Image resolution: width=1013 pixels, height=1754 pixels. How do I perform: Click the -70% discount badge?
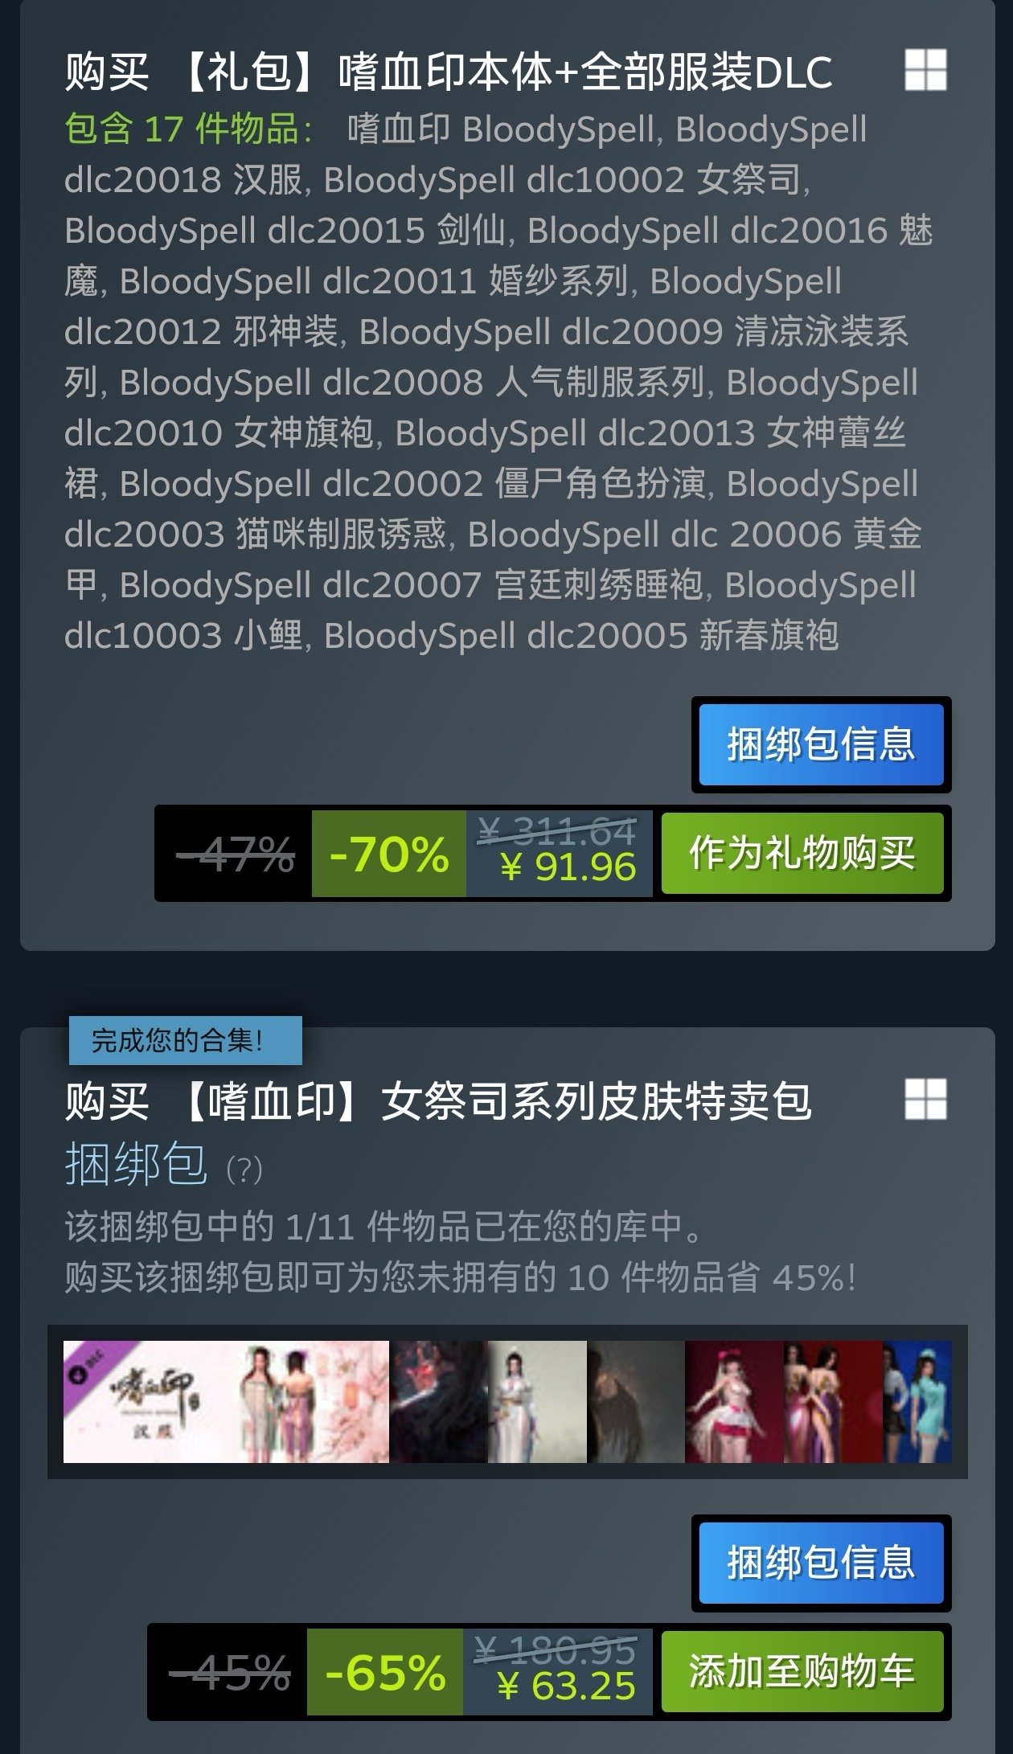click(389, 854)
